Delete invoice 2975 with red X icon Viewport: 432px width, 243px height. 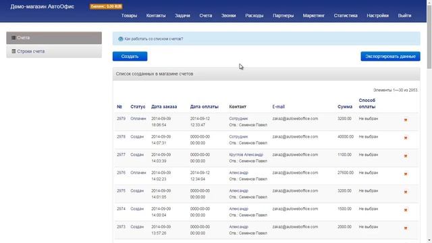(406, 192)
